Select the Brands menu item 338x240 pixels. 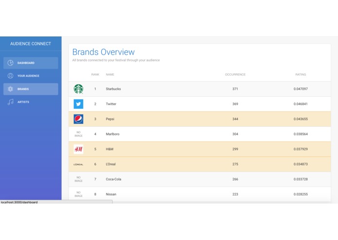31,89
